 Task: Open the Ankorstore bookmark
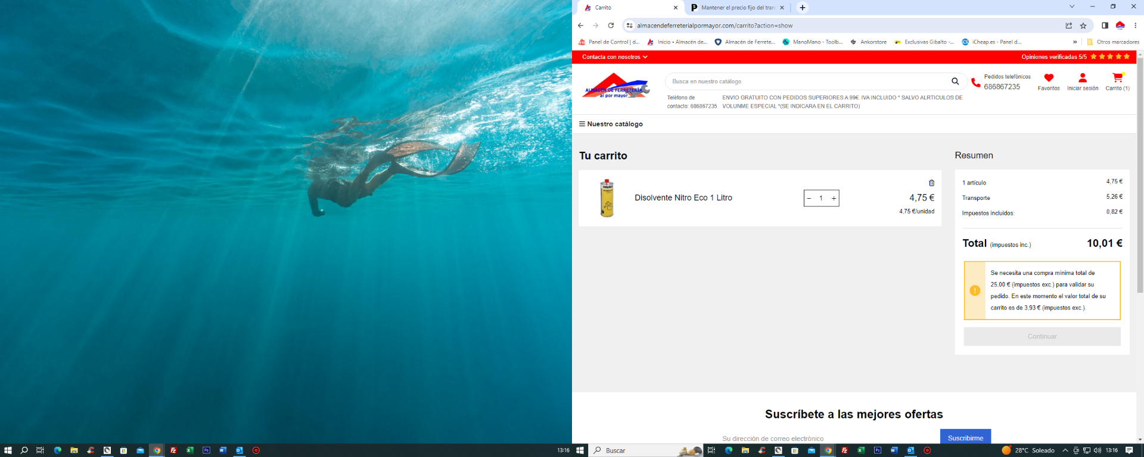[869, 42]
